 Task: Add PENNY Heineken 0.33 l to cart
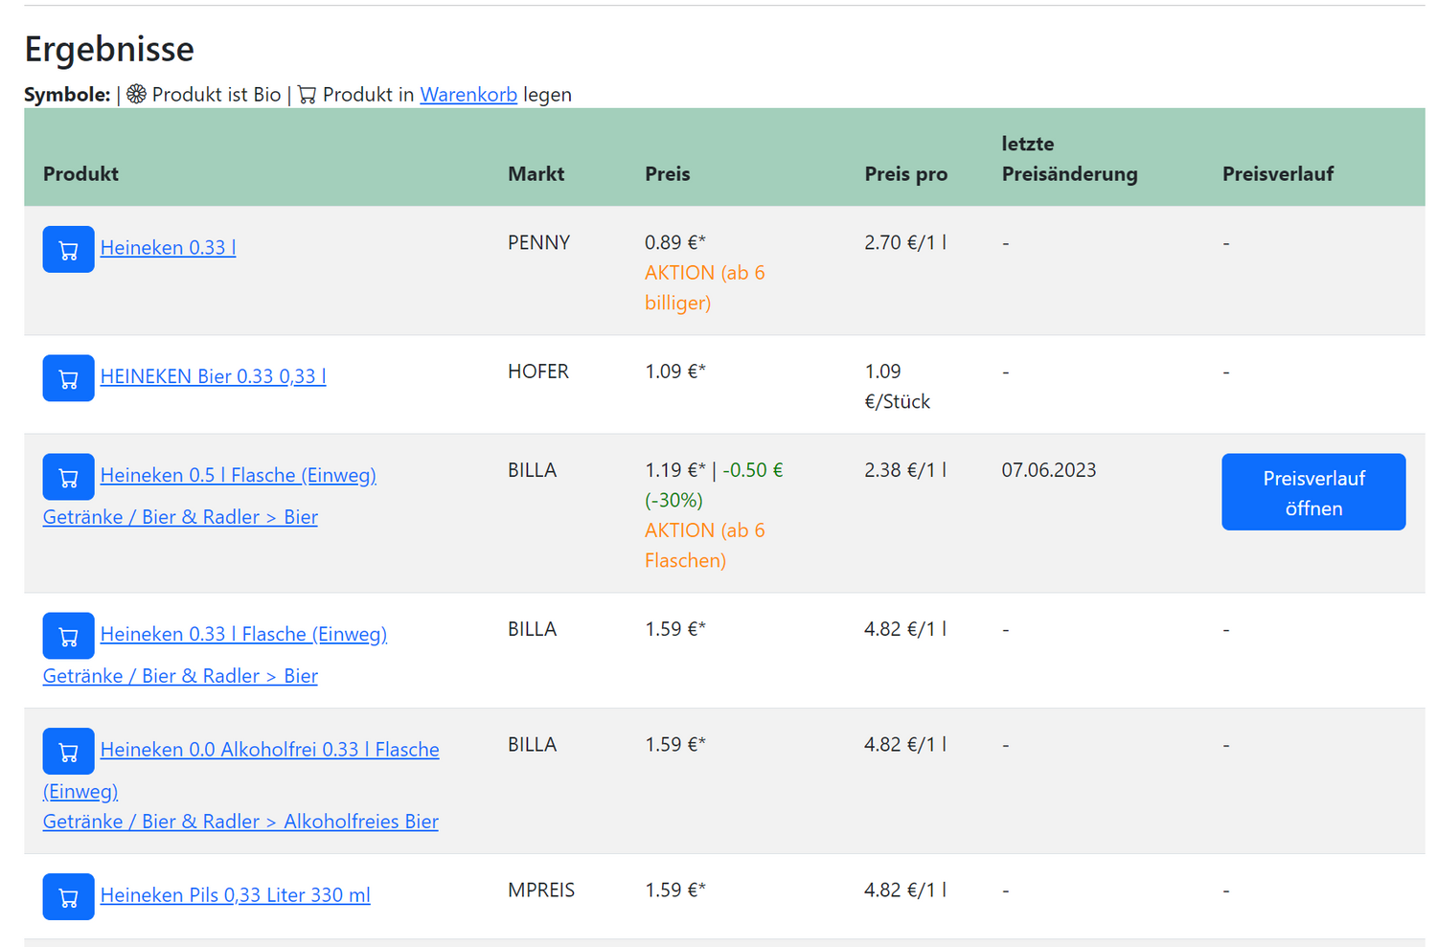pyautogui.click(x=68, y=249)
